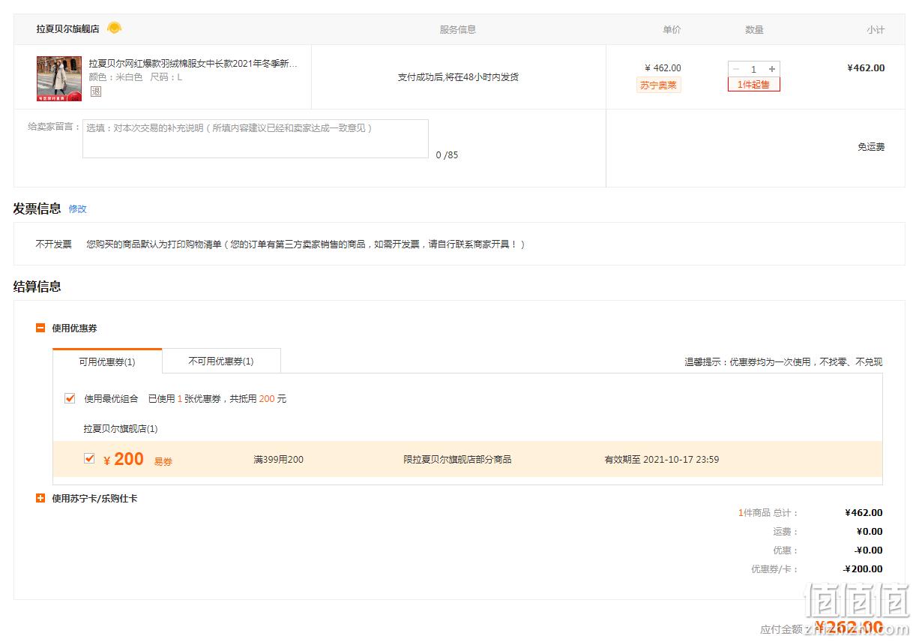This screenshot has height=642, width=916.
Task: Decrease quantity with the minus button
Action: click(x=735, y=69)
